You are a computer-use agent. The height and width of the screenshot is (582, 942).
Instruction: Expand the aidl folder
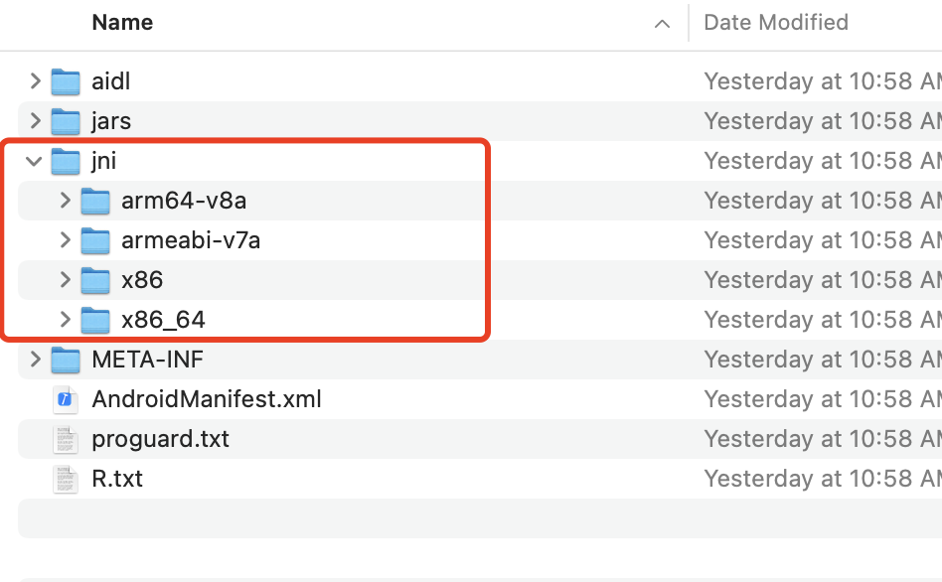36,80
